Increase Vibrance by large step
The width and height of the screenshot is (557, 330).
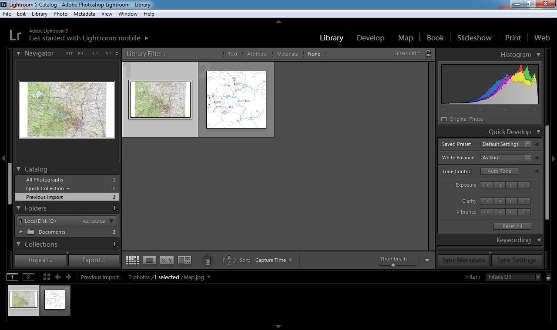click(x=525, y=212)
